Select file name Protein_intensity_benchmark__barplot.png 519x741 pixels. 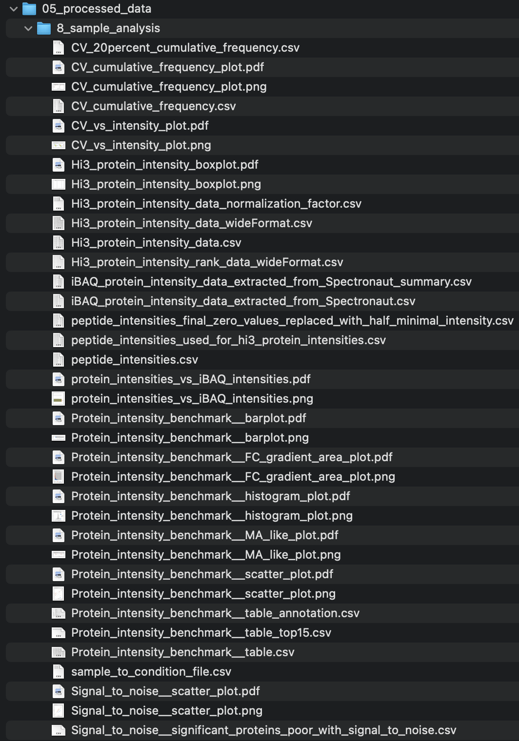pos(190,438)
